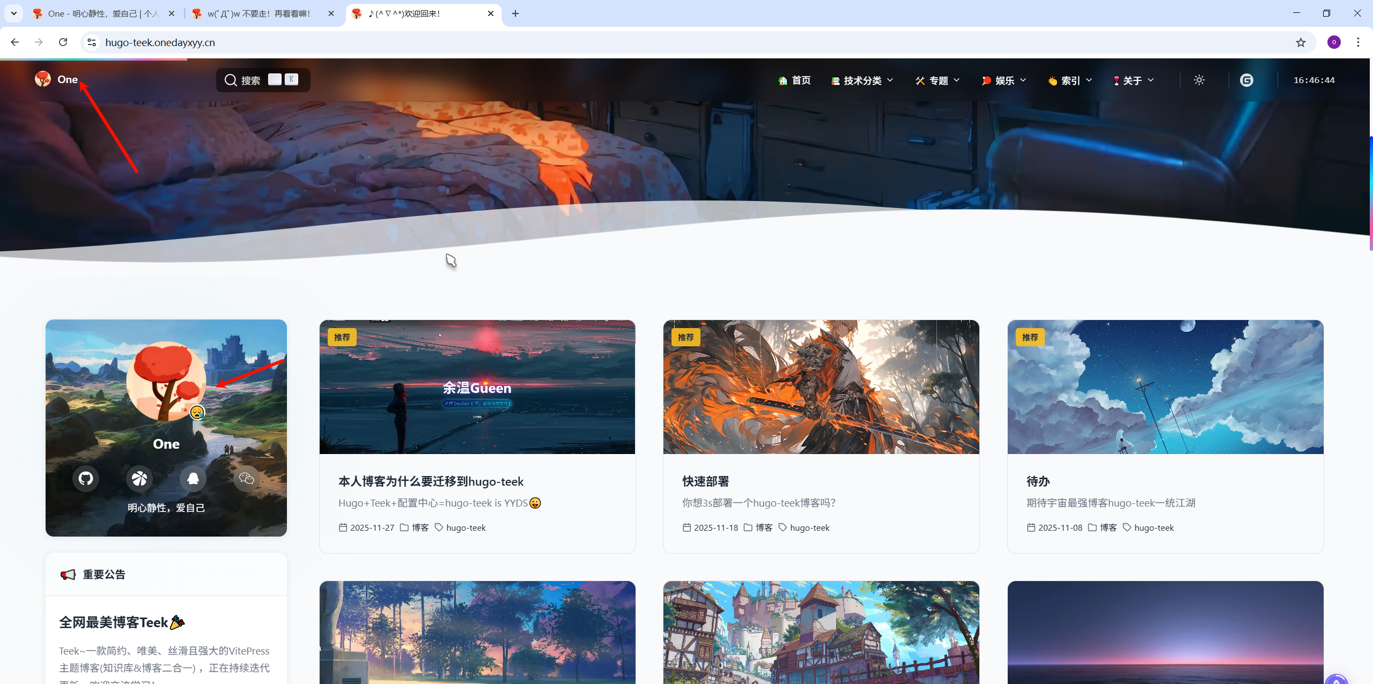Click the pinwheel icon in profile card
This screenshot has width=1373, height=684.
139,478
